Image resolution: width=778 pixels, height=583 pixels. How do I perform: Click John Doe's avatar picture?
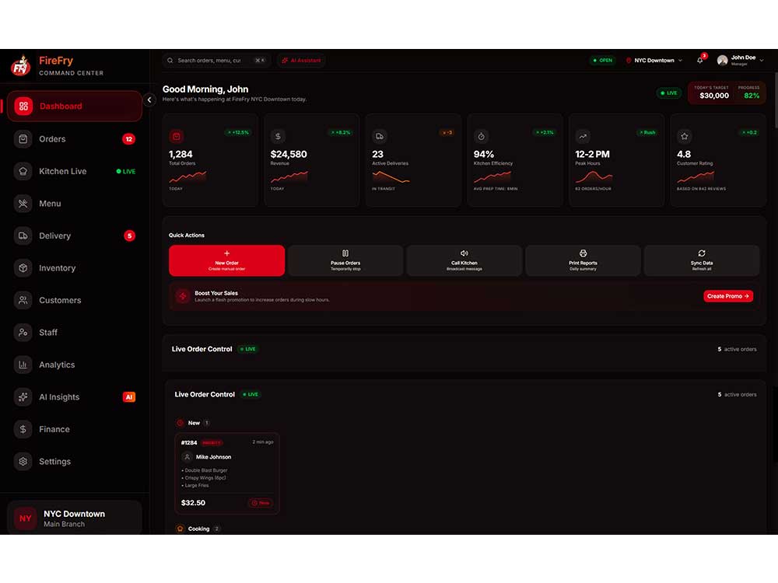pos(723,61)
